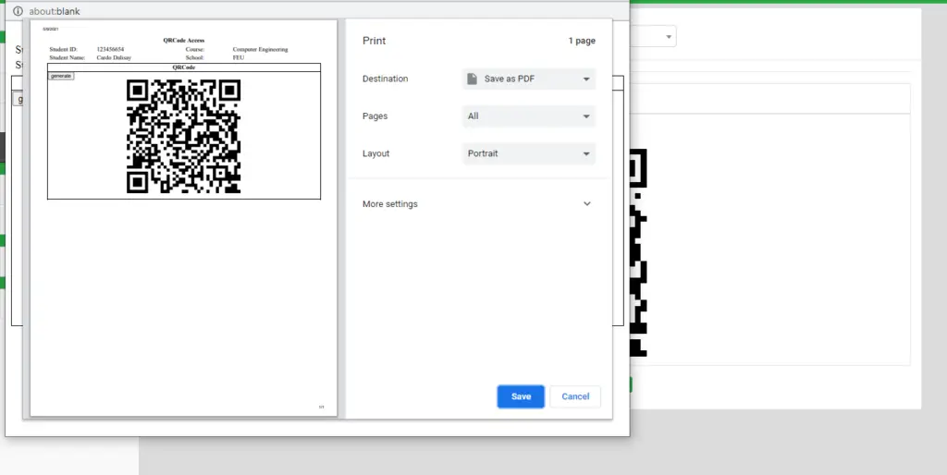Click the partially visible QR code in background page
This screenshot has height=475, width=947.
[638, 252]
